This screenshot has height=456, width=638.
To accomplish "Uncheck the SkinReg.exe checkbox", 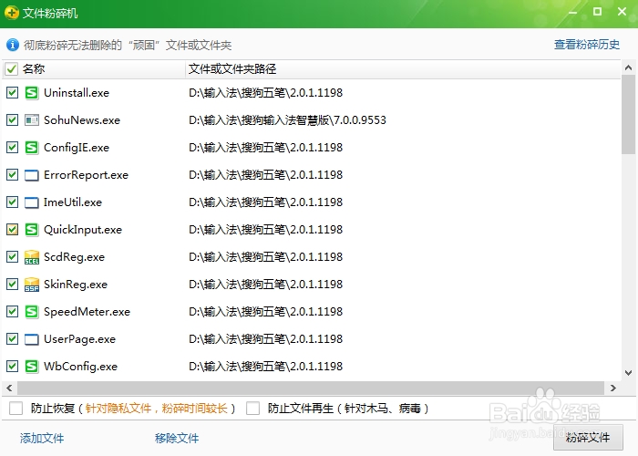I will click(12, 285).
